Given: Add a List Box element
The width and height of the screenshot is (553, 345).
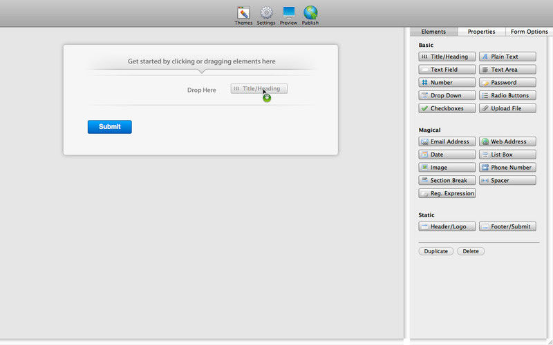Looking at the screenshot, I should point(507,155).
